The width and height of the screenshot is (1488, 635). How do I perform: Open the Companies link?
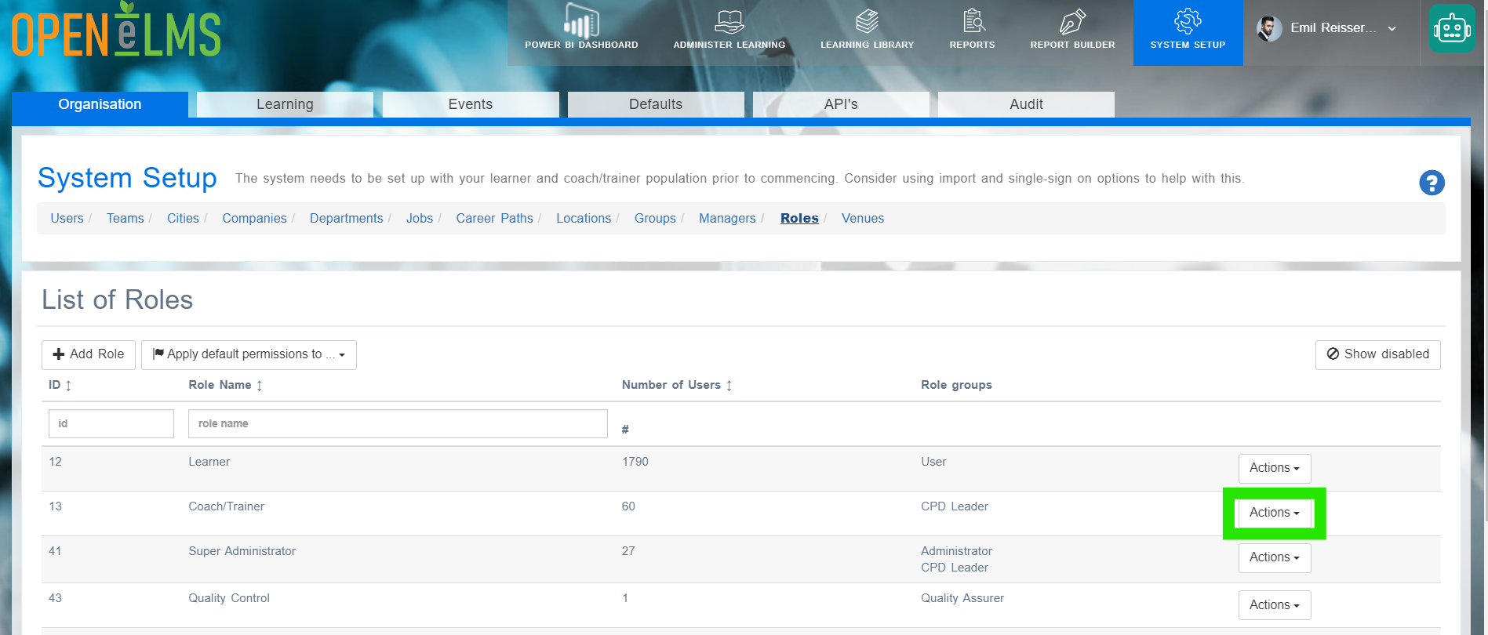254,218
